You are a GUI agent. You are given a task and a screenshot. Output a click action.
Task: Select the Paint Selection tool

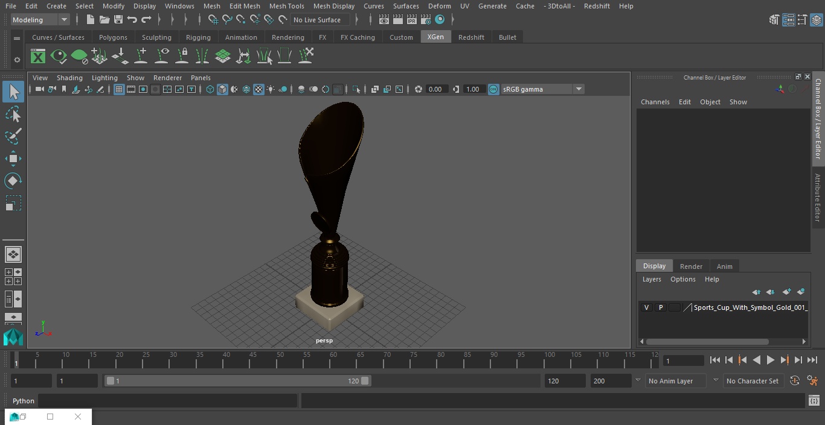(13, 136)
